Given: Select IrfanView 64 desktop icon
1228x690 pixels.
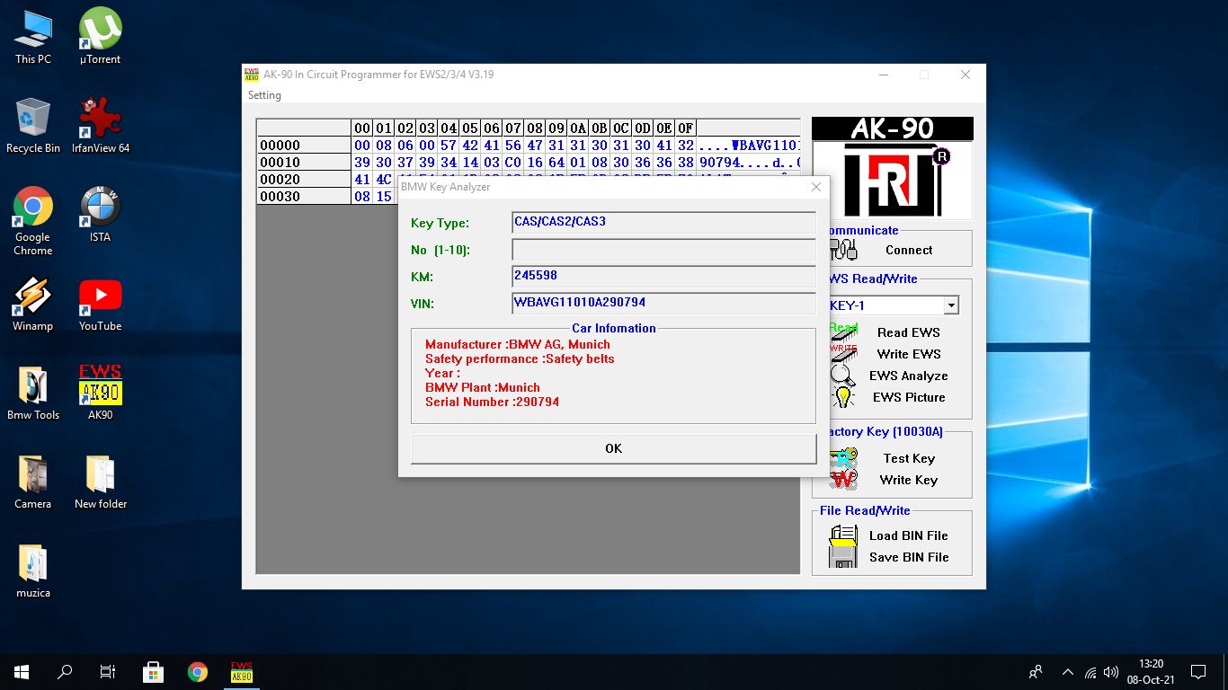Looking at the screenshot, I should point(101,126).
